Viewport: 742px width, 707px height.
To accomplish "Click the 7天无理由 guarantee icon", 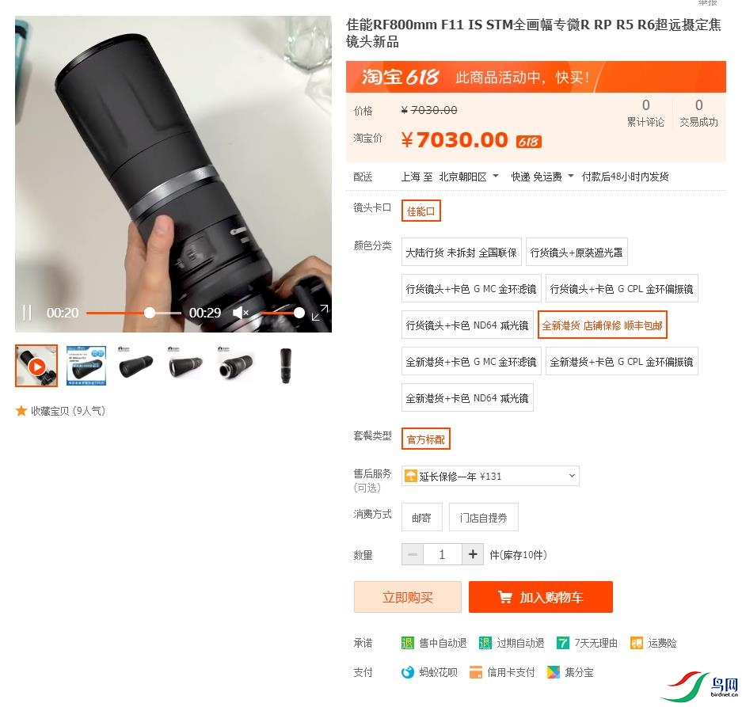I will (x=563, y=643).
